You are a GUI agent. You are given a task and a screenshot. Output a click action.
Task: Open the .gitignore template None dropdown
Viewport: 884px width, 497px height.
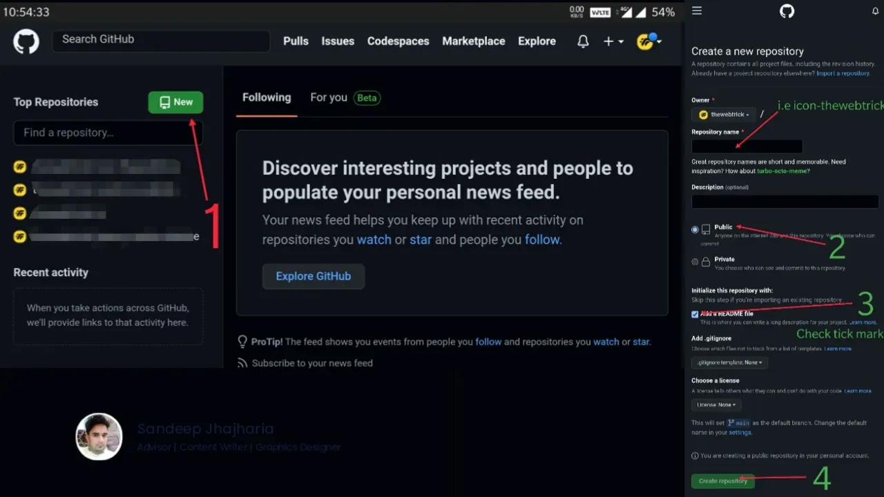point(729,362)
